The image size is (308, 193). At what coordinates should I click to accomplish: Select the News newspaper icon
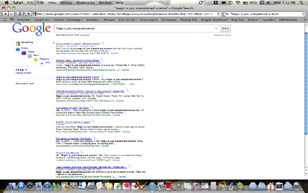tap(30, 56)
